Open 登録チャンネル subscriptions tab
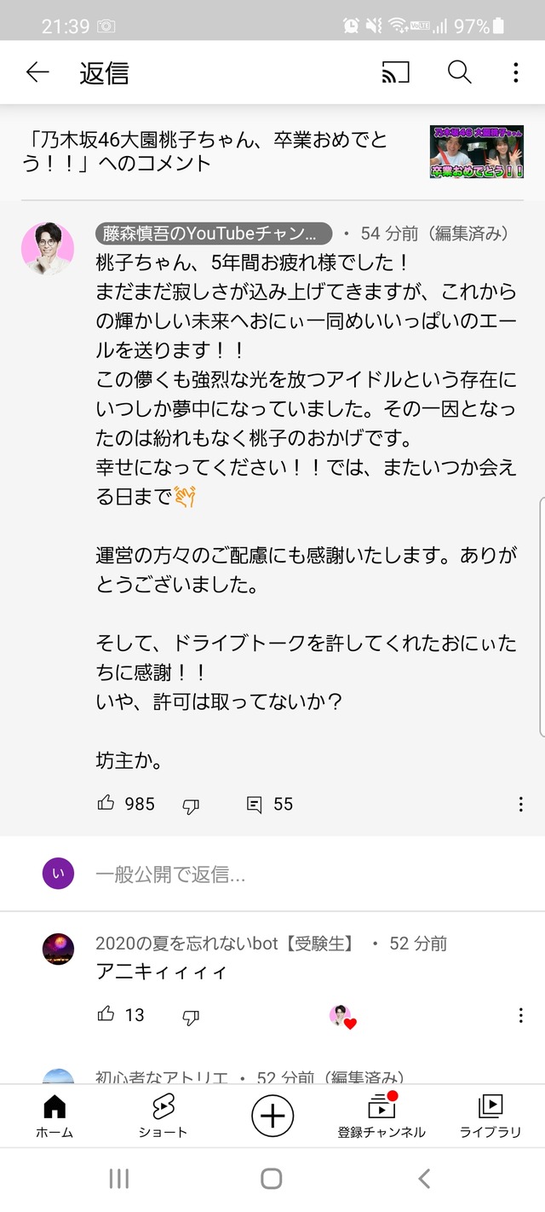This screenshot has width=545, height=1212. (381, 1117)
